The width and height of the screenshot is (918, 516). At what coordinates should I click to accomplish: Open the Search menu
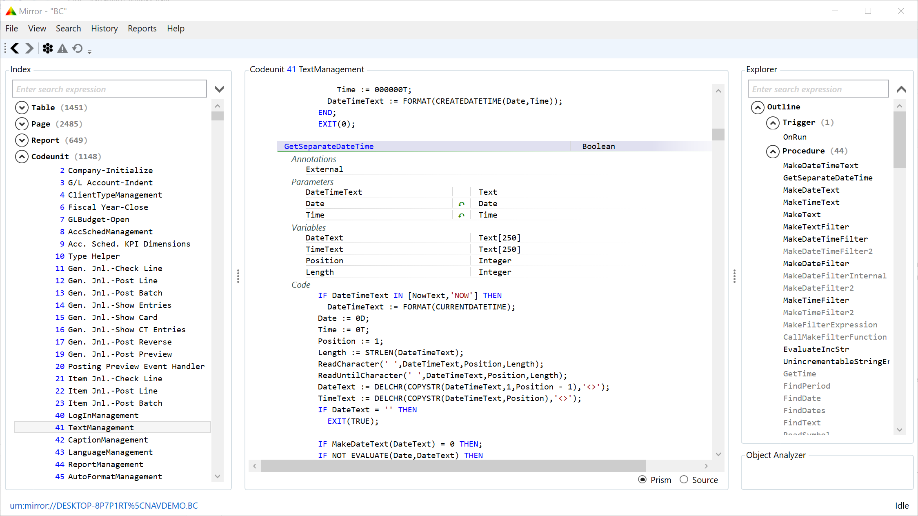click(68, 29)
